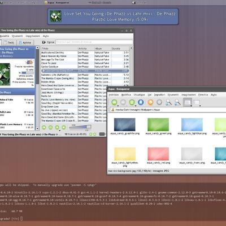226x226 pixels.
Task: Toggle the second green status bar icon in Amarok
Action: [94, 134]
